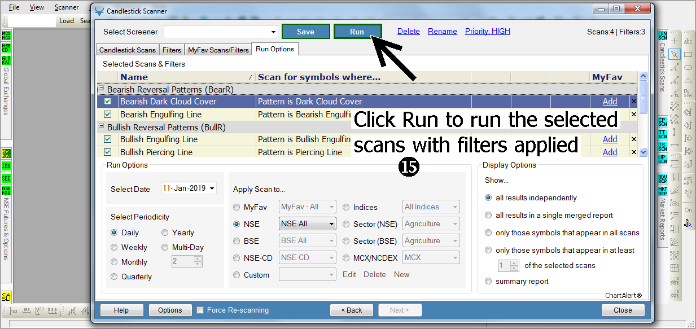This screenshot has height=329, width=696.
Task: Click the Save button
Action: tap(306, 32)
